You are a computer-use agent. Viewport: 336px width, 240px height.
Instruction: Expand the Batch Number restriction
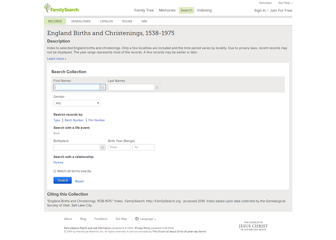click(74, 120)
